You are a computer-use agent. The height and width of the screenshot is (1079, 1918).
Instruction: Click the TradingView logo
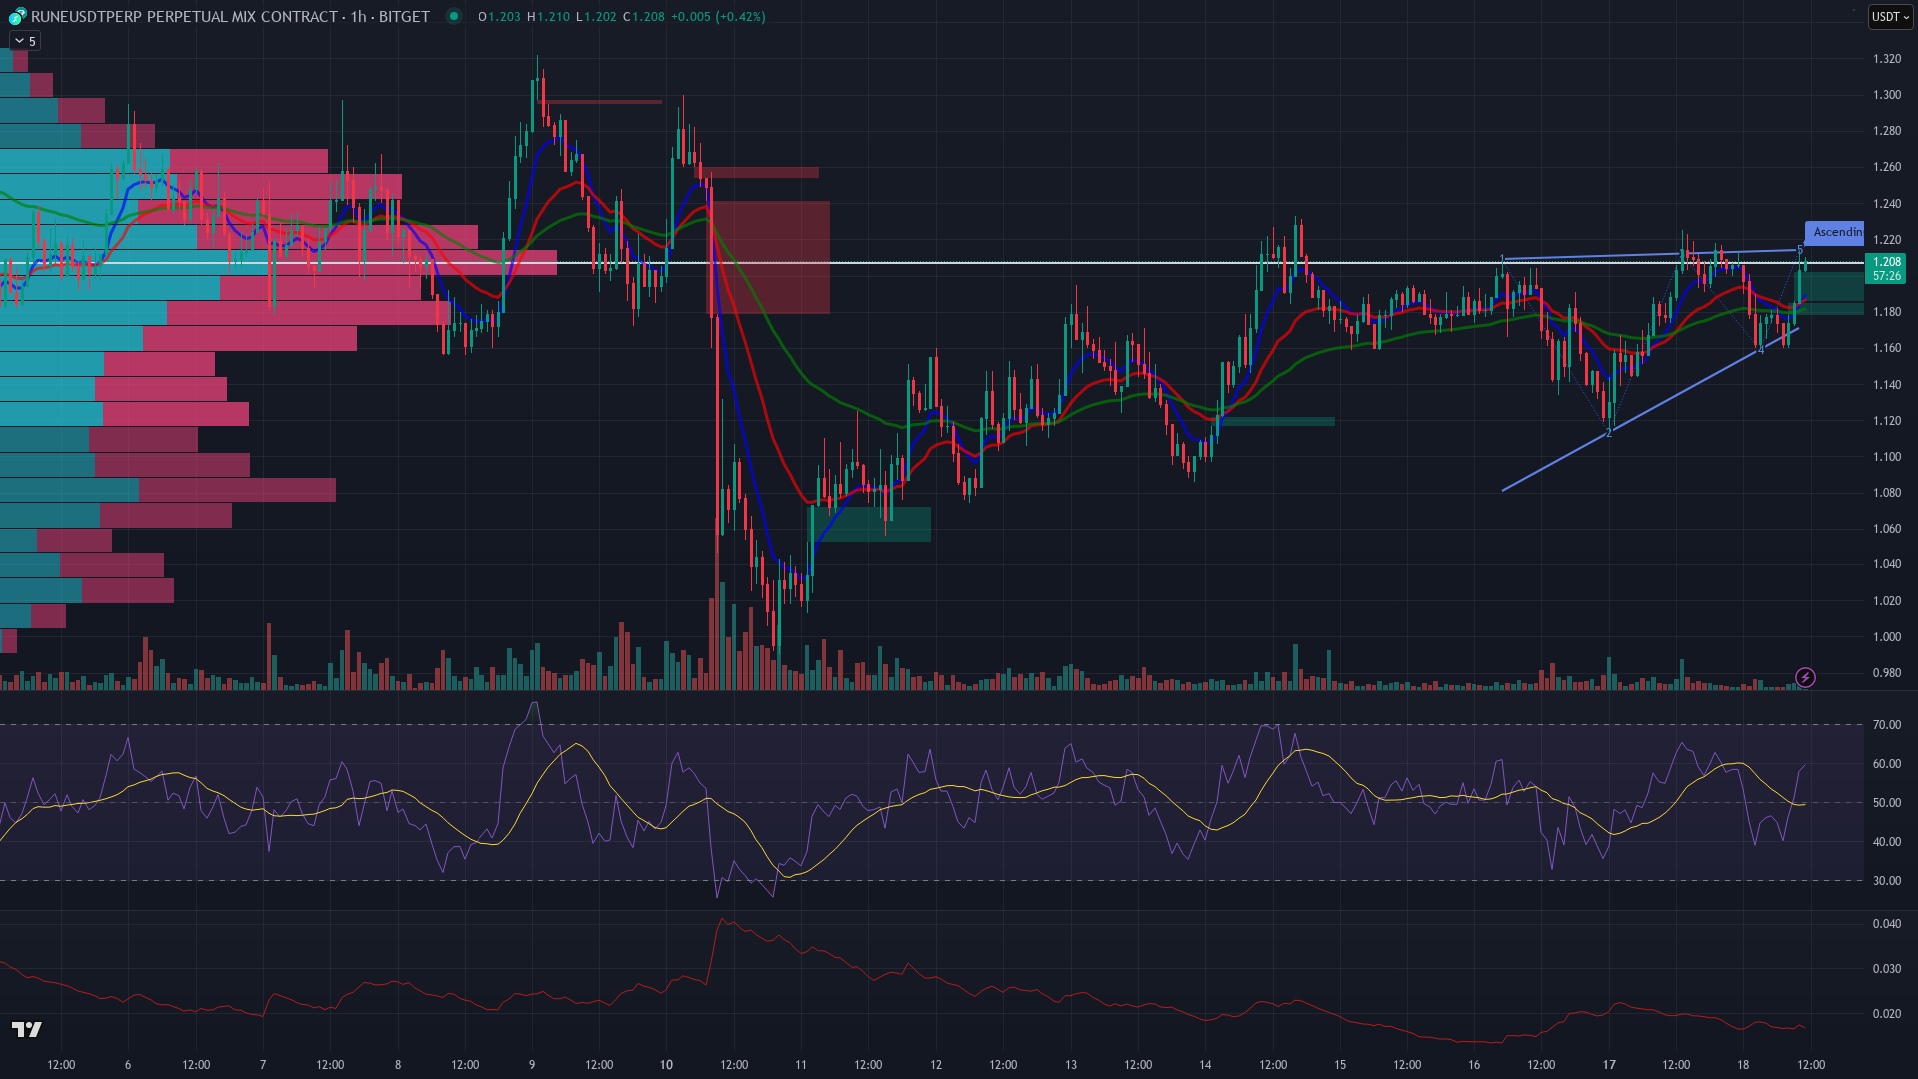27,1029
